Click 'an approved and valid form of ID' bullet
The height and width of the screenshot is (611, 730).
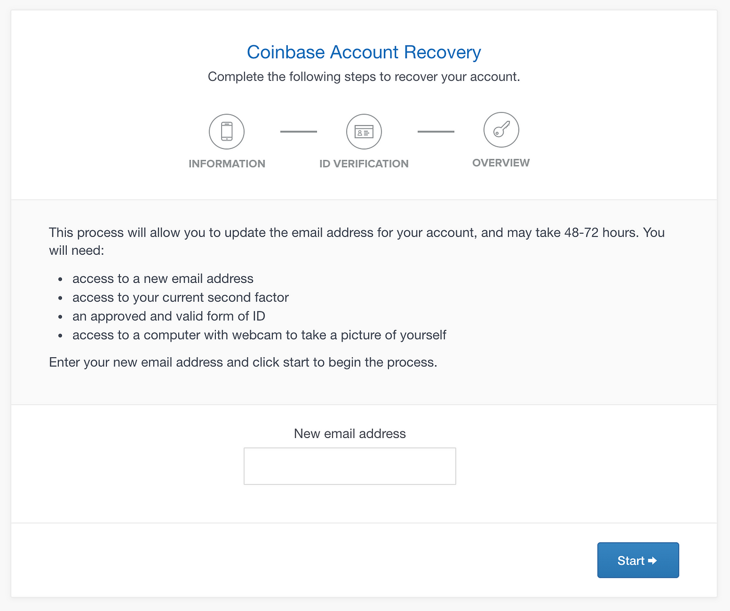[169, 316]
